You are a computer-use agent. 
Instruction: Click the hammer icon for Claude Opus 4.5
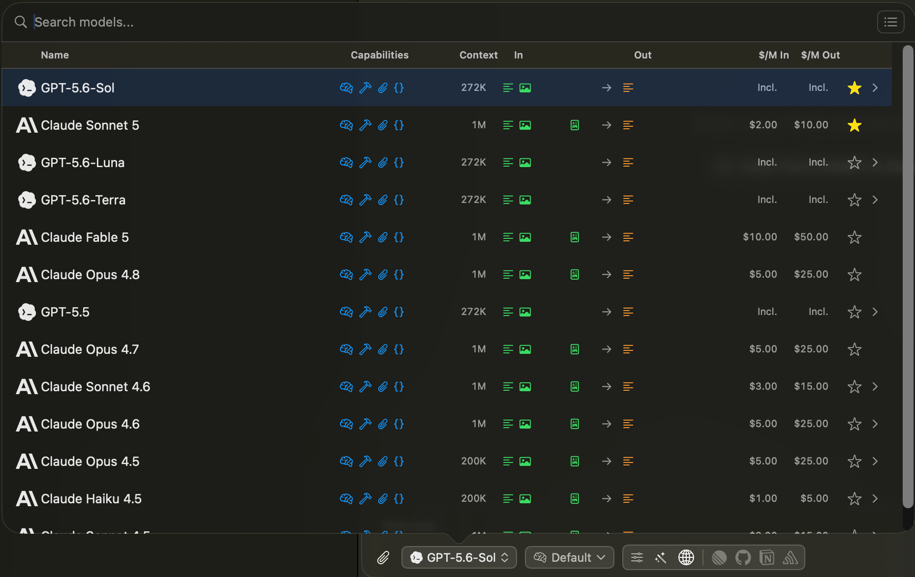(x=366, y=461)
